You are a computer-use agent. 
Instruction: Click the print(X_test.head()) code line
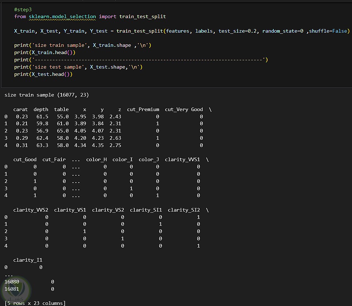[x=43, y=74]
